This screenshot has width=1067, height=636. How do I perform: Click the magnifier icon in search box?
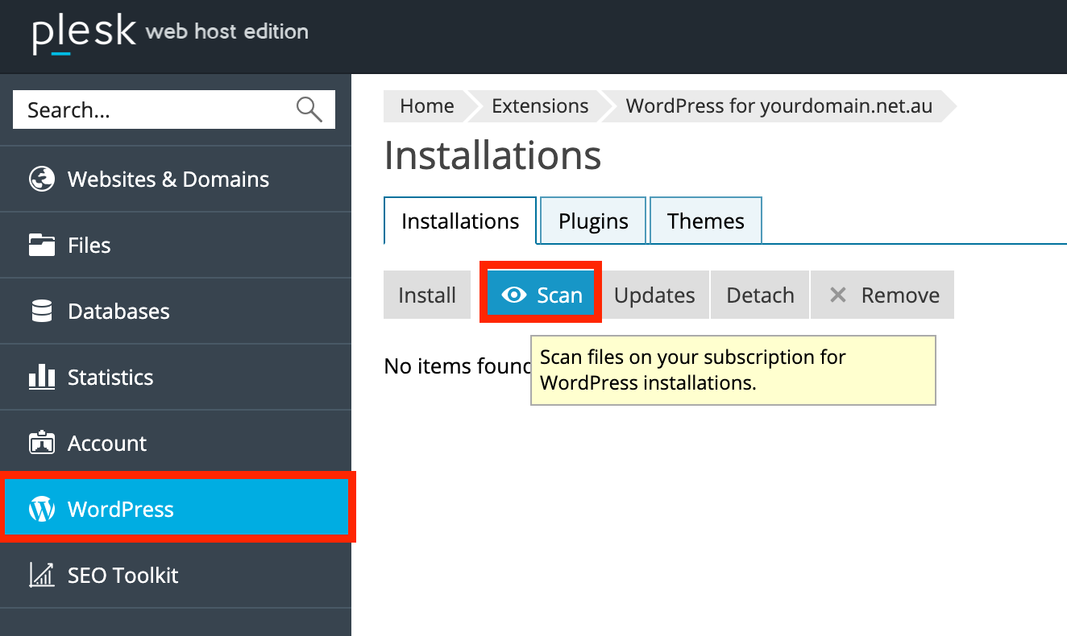point(309,109)
